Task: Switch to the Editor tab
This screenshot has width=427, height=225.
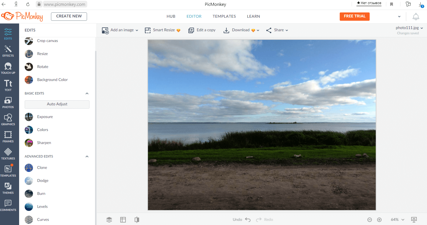Action: [x=194, y=16]
